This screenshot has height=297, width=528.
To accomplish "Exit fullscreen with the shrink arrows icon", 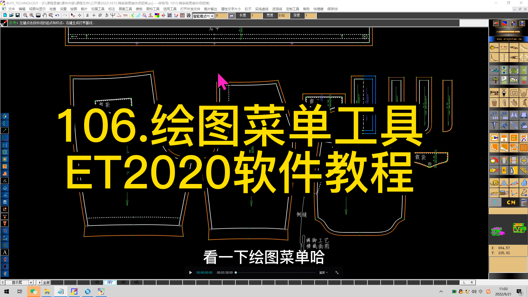I will coord(337,273).
